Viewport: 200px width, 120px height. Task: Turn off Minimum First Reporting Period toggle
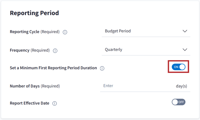[178, 67]
